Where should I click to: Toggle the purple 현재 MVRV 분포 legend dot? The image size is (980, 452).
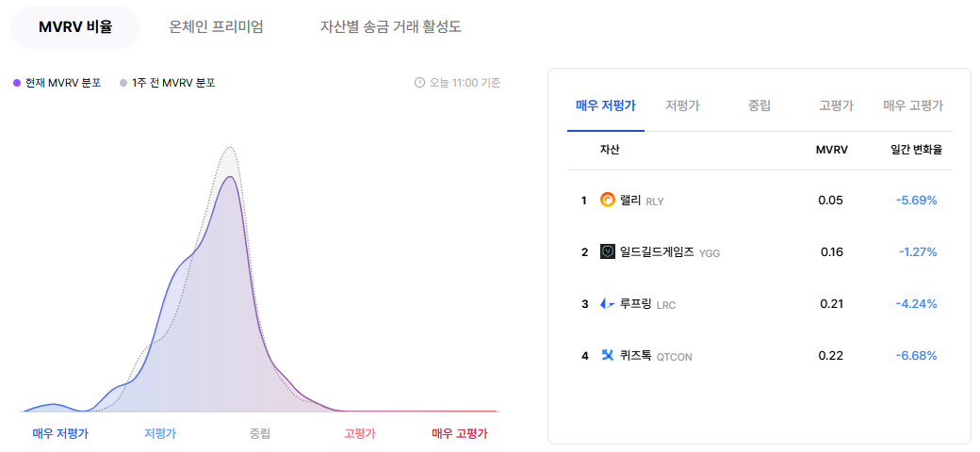click(x=17, y=83)
